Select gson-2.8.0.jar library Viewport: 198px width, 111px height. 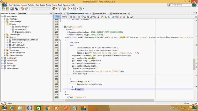pyautogui.click(x=17, y=43)
